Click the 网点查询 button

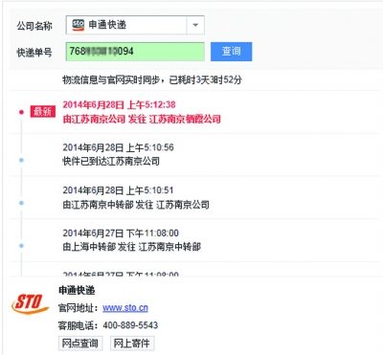(80, 344)
